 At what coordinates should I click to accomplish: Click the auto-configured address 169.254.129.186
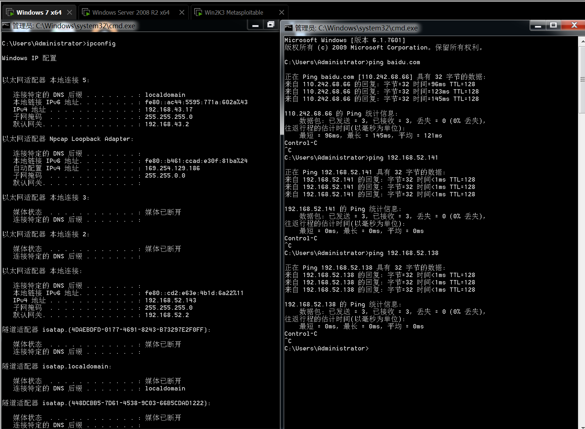172,168
